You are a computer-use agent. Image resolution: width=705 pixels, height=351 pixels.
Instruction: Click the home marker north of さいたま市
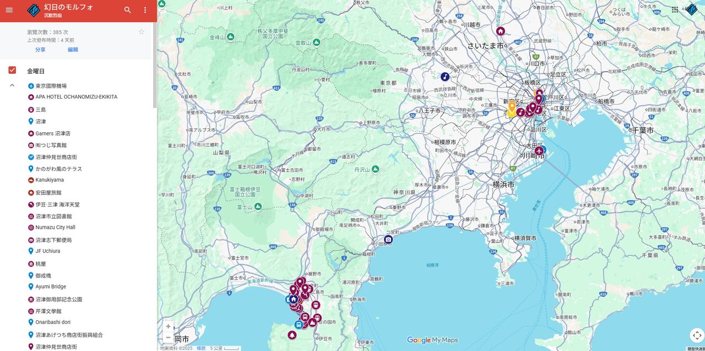(x=500, y=31)
